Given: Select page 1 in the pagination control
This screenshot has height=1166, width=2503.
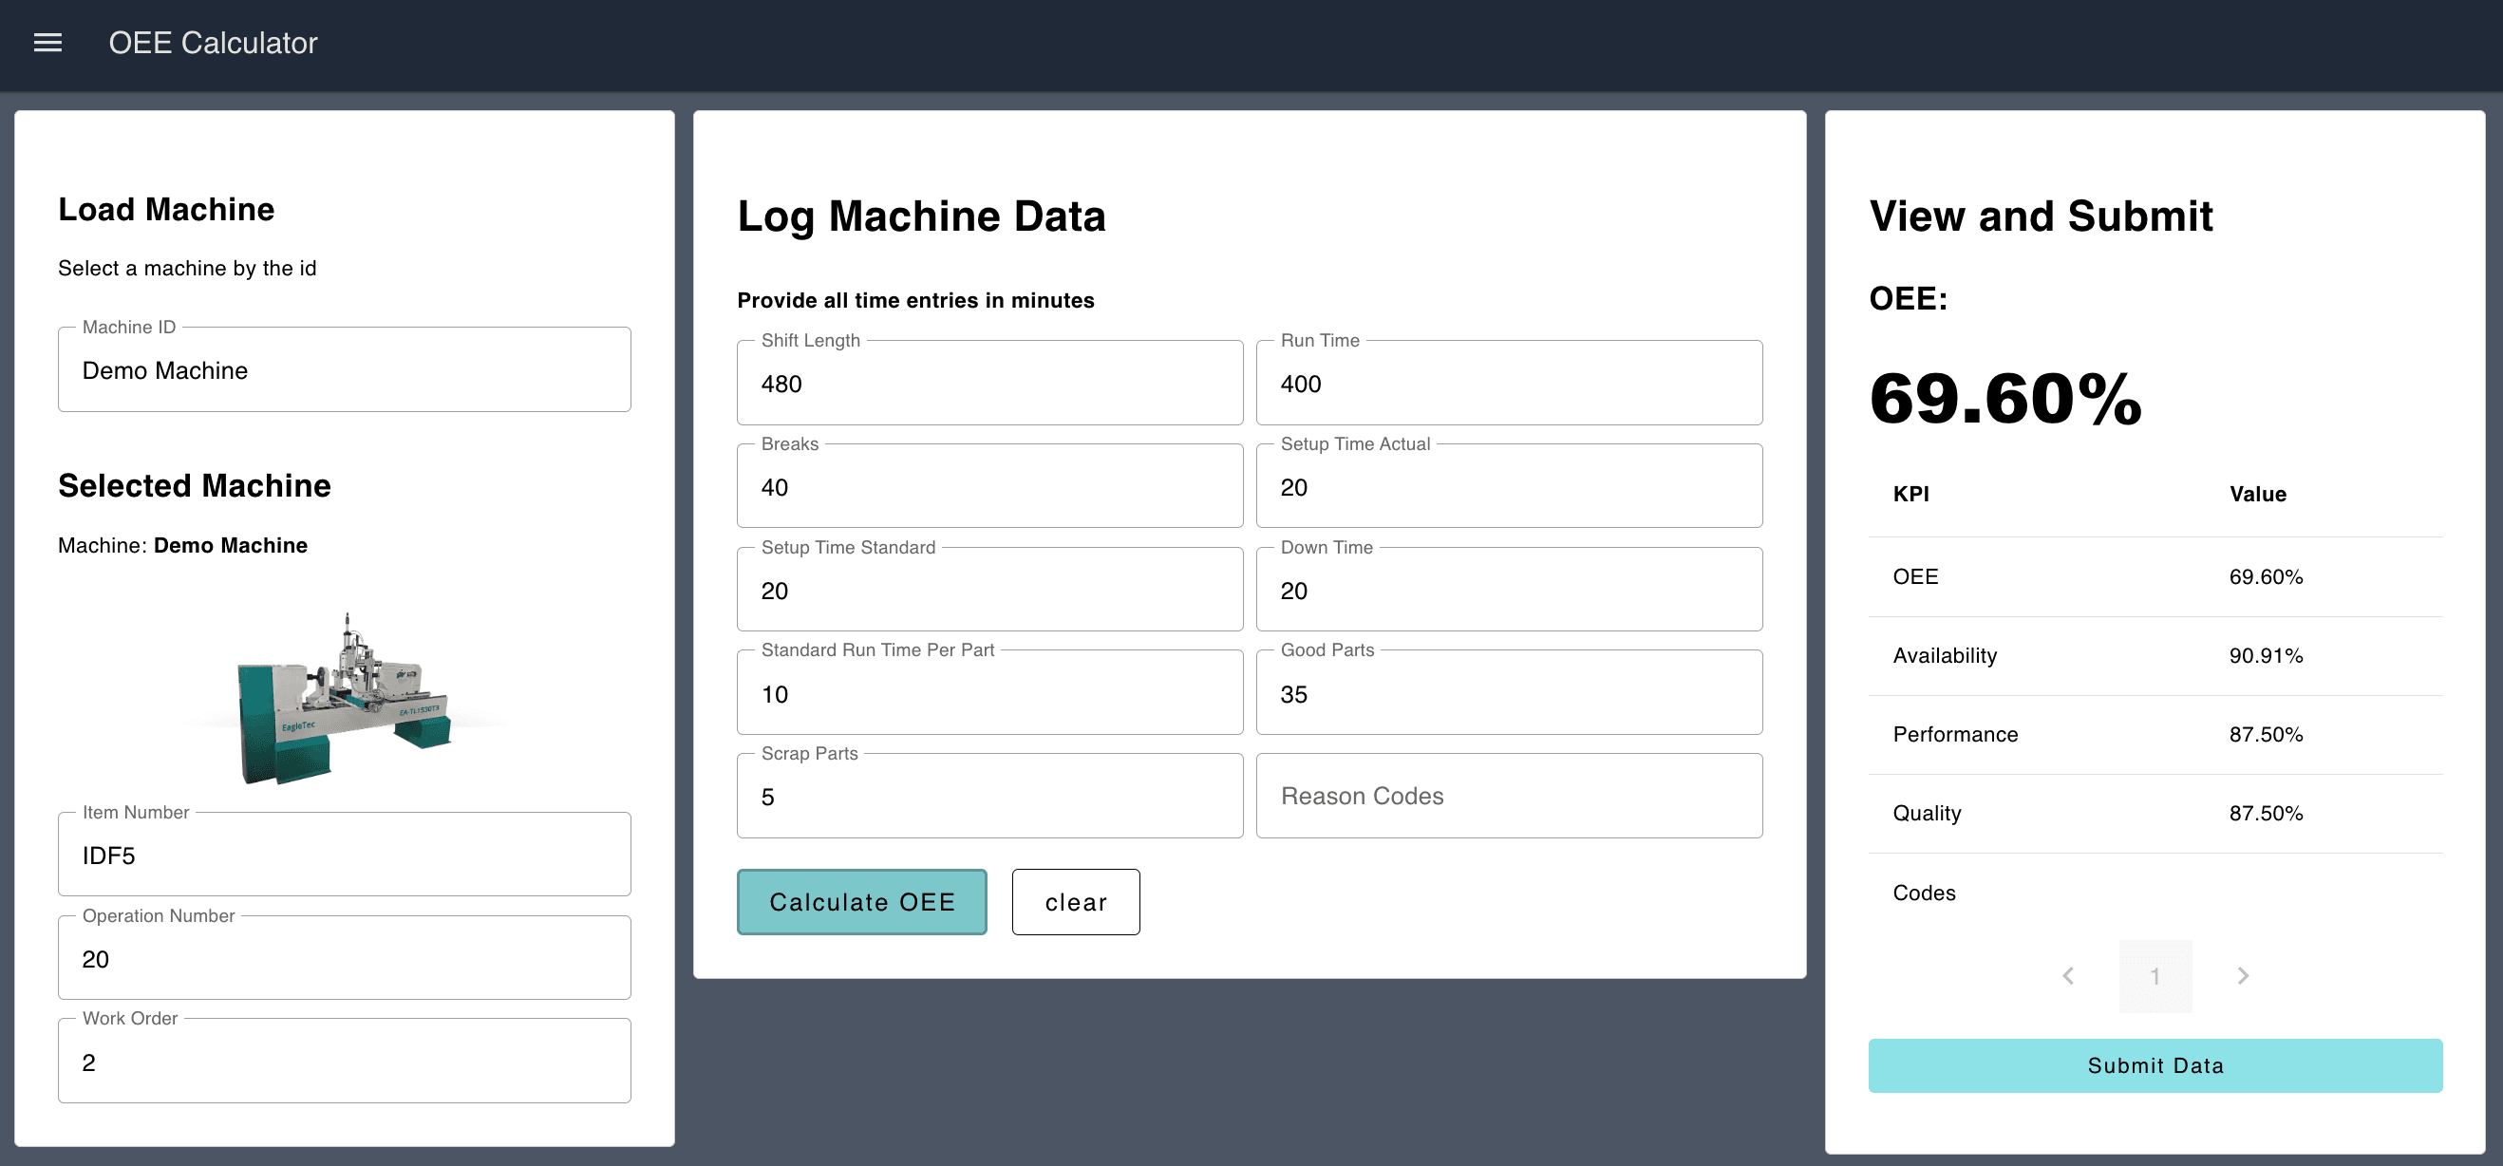Looking at the screenshot, I should (x=2155, y=975).
